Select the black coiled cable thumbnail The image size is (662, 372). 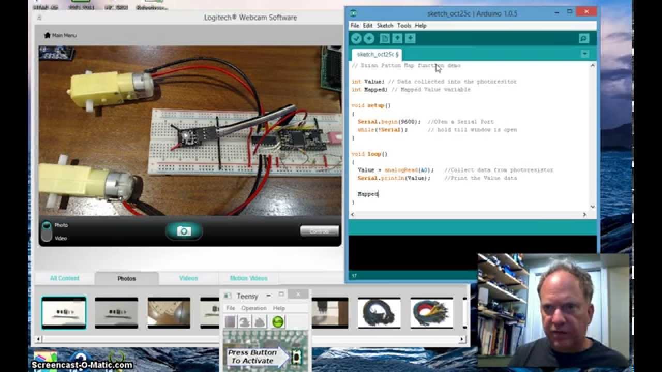pyautogui.click(x=379, y=313)
